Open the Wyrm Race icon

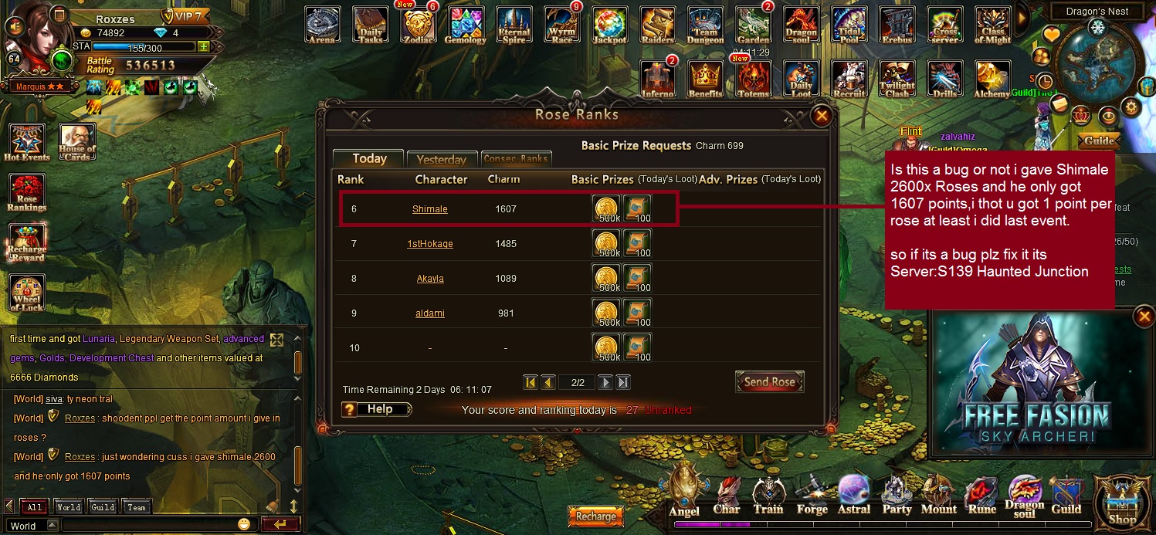coord(561,25)
